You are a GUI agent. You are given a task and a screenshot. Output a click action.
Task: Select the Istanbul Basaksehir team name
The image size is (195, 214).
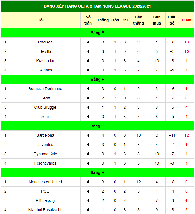(45, 210)
